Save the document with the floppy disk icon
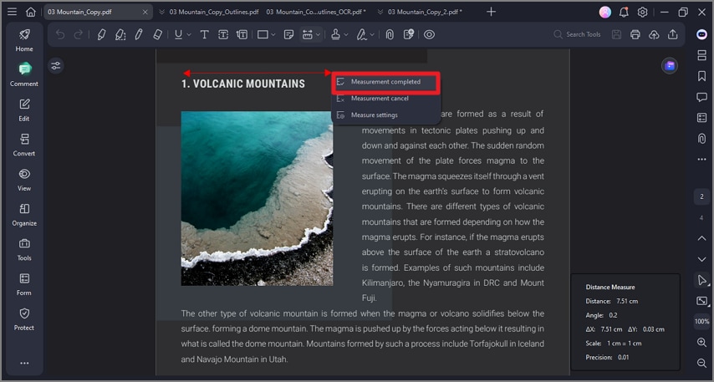714x382 pixels. click(x=616, y=34)
